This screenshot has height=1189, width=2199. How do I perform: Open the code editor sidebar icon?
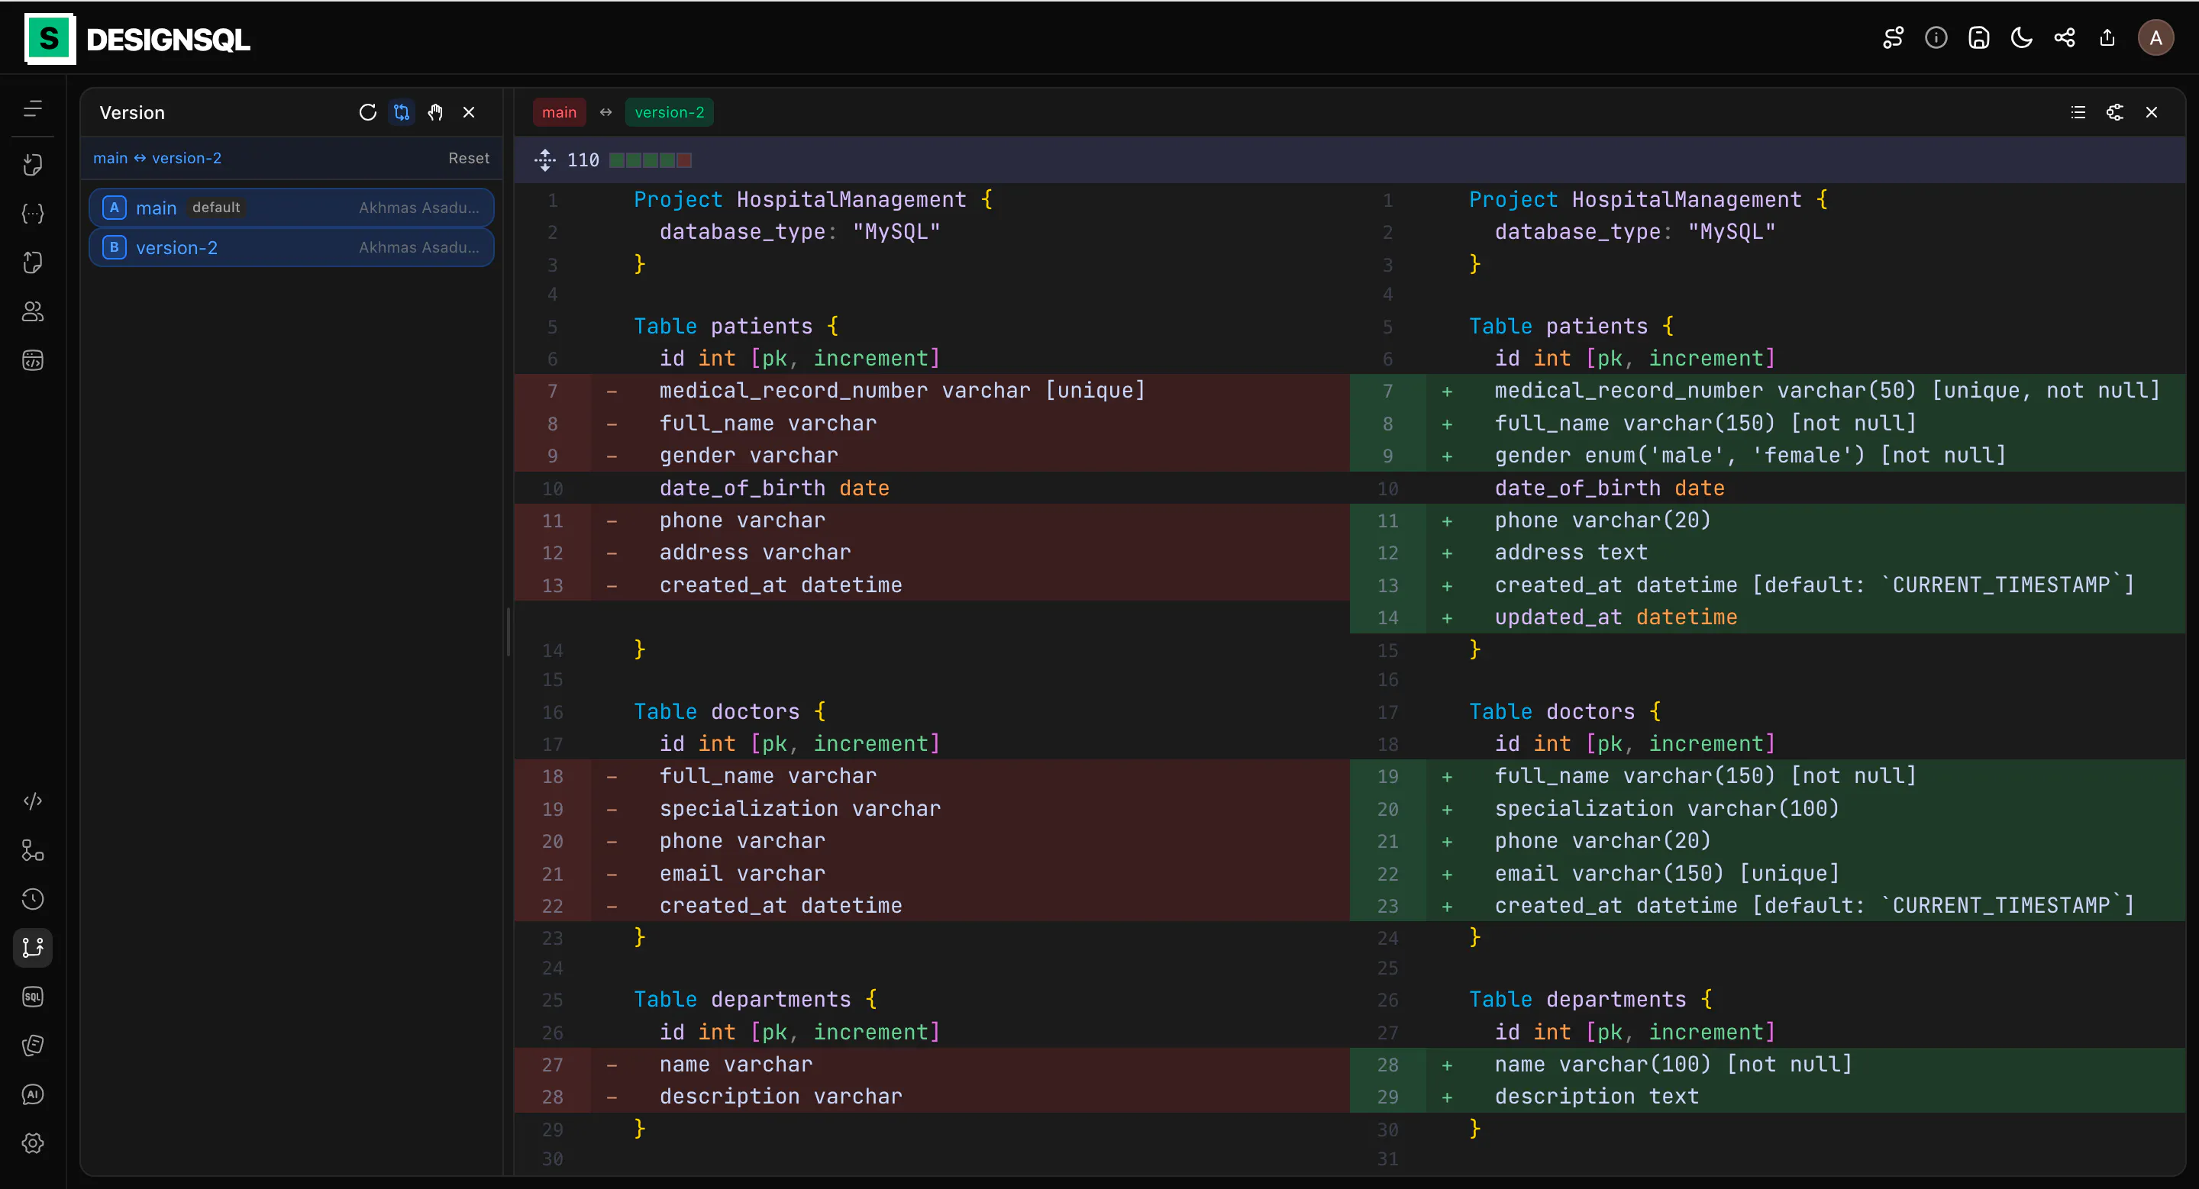coord(32,801)
